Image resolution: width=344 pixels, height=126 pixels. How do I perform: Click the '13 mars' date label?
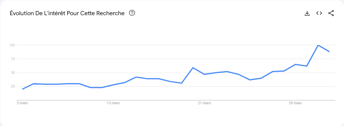coord(113,103)
